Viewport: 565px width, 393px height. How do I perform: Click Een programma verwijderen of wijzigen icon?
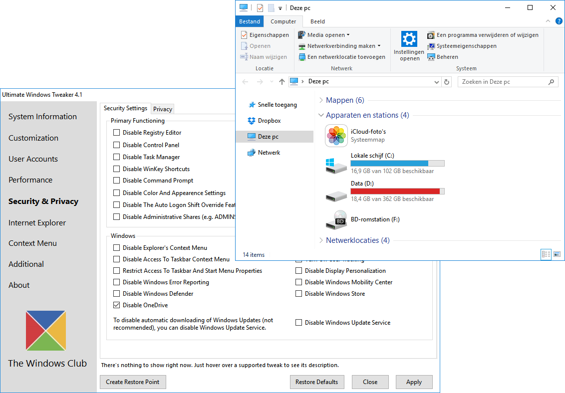[x=431, y=35]
